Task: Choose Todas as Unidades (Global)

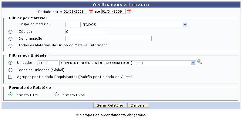Action: pyautogui.click(x=10, y=70)
